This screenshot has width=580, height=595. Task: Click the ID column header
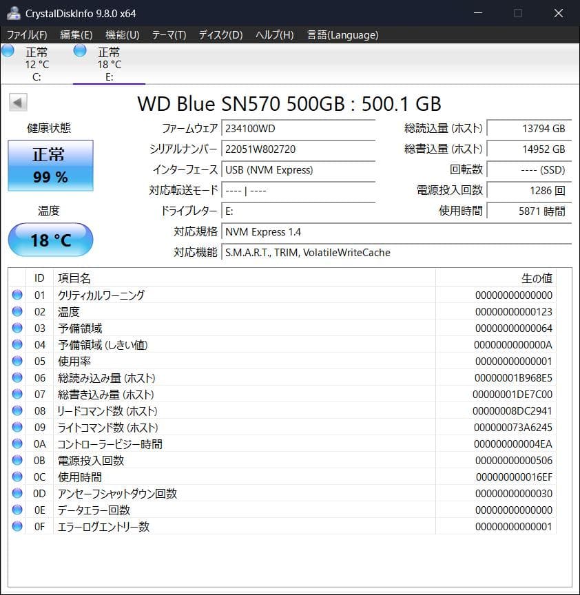39,278
